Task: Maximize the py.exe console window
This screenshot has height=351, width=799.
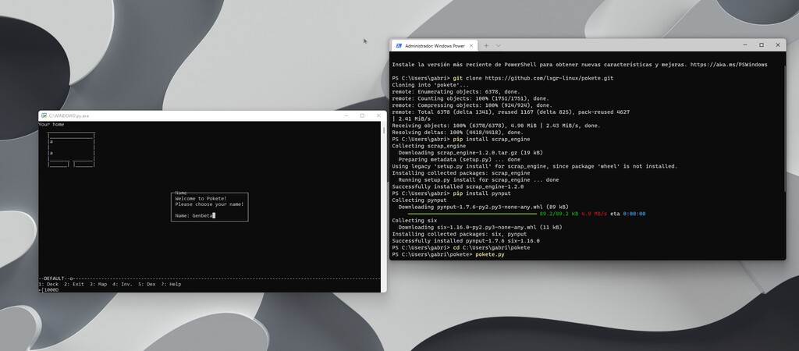Action: [362, 115]
